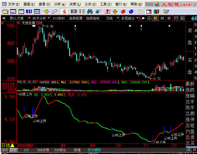Open the 查看(V) menu
197x154 pixels.
click(x=45, y=5)
